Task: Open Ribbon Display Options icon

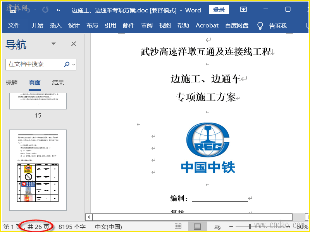Action: [243, 9]
